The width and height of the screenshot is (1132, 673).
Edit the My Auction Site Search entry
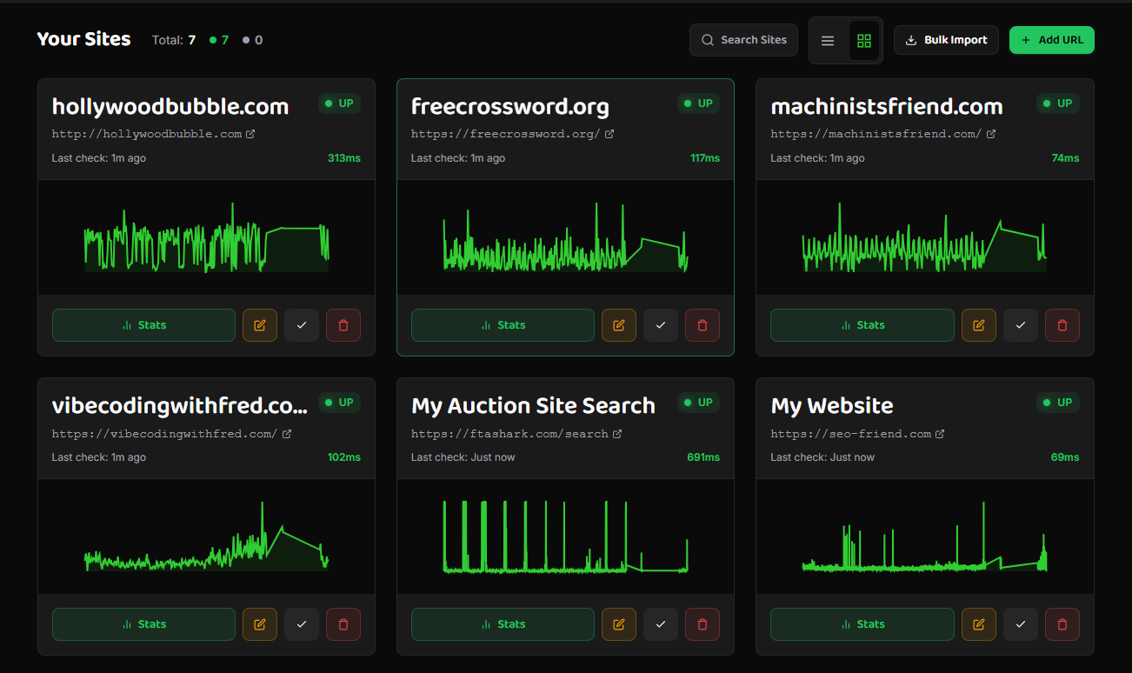click(x=618, y=623)
